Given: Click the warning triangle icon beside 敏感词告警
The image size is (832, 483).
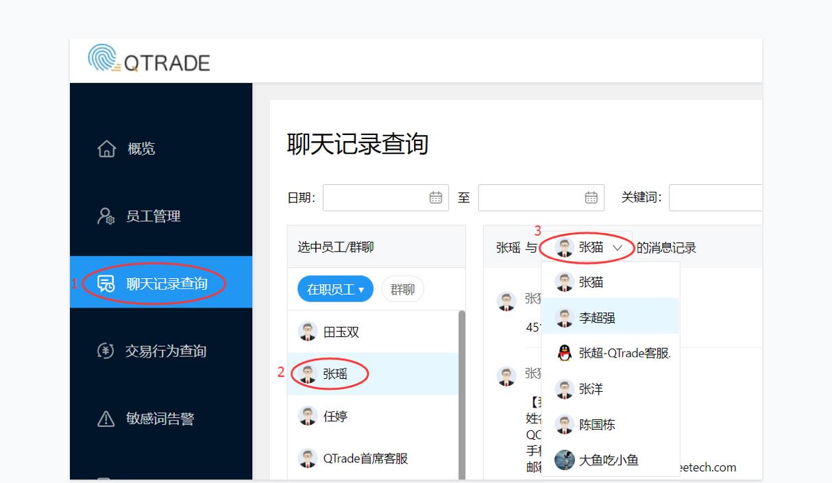Looking at the screenshot, I should point(106,419).
